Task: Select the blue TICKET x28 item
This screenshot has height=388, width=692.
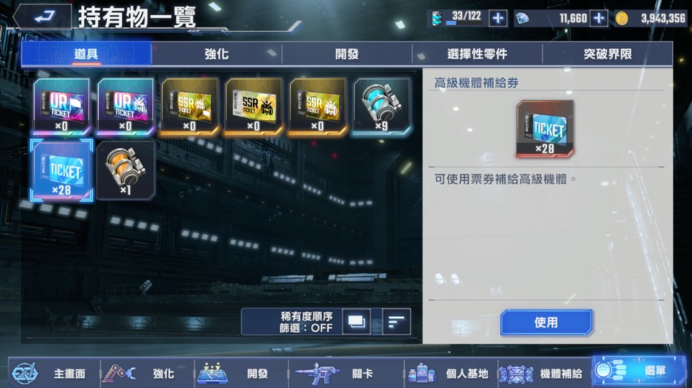Action: click(x=62, y=171)
